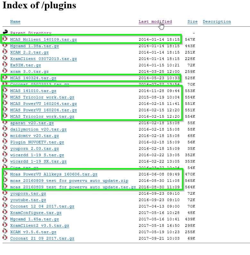Click the timestamp "2016-06-08 09:49"
Image resolution: width=250 pixels, height=255 pixels.
pos(159,174)
